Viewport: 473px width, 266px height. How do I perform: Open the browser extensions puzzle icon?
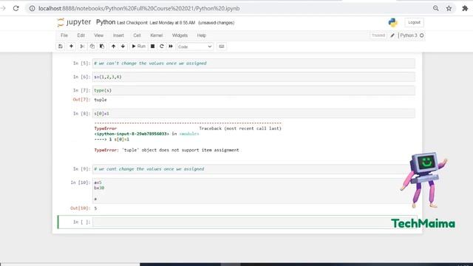coord(465,8)
